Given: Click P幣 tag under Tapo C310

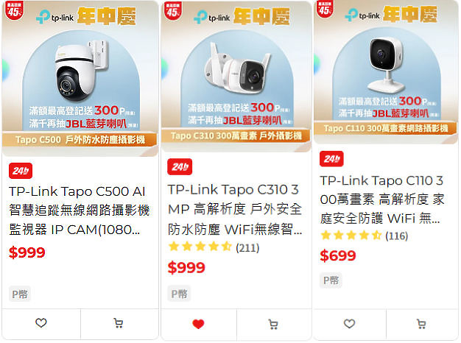Looking at the screenshot, I should click(x=179, y=294).
